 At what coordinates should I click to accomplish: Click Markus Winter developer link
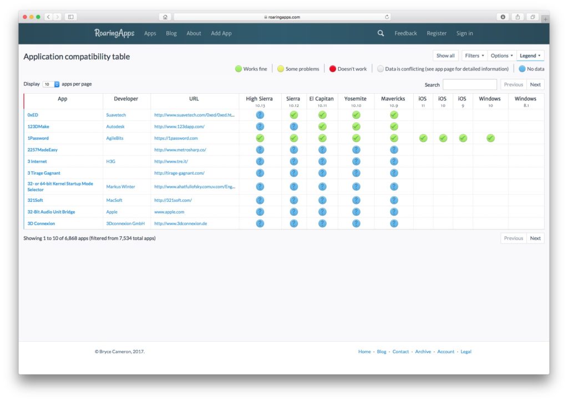pyautogui.click(x=120, y=186)
